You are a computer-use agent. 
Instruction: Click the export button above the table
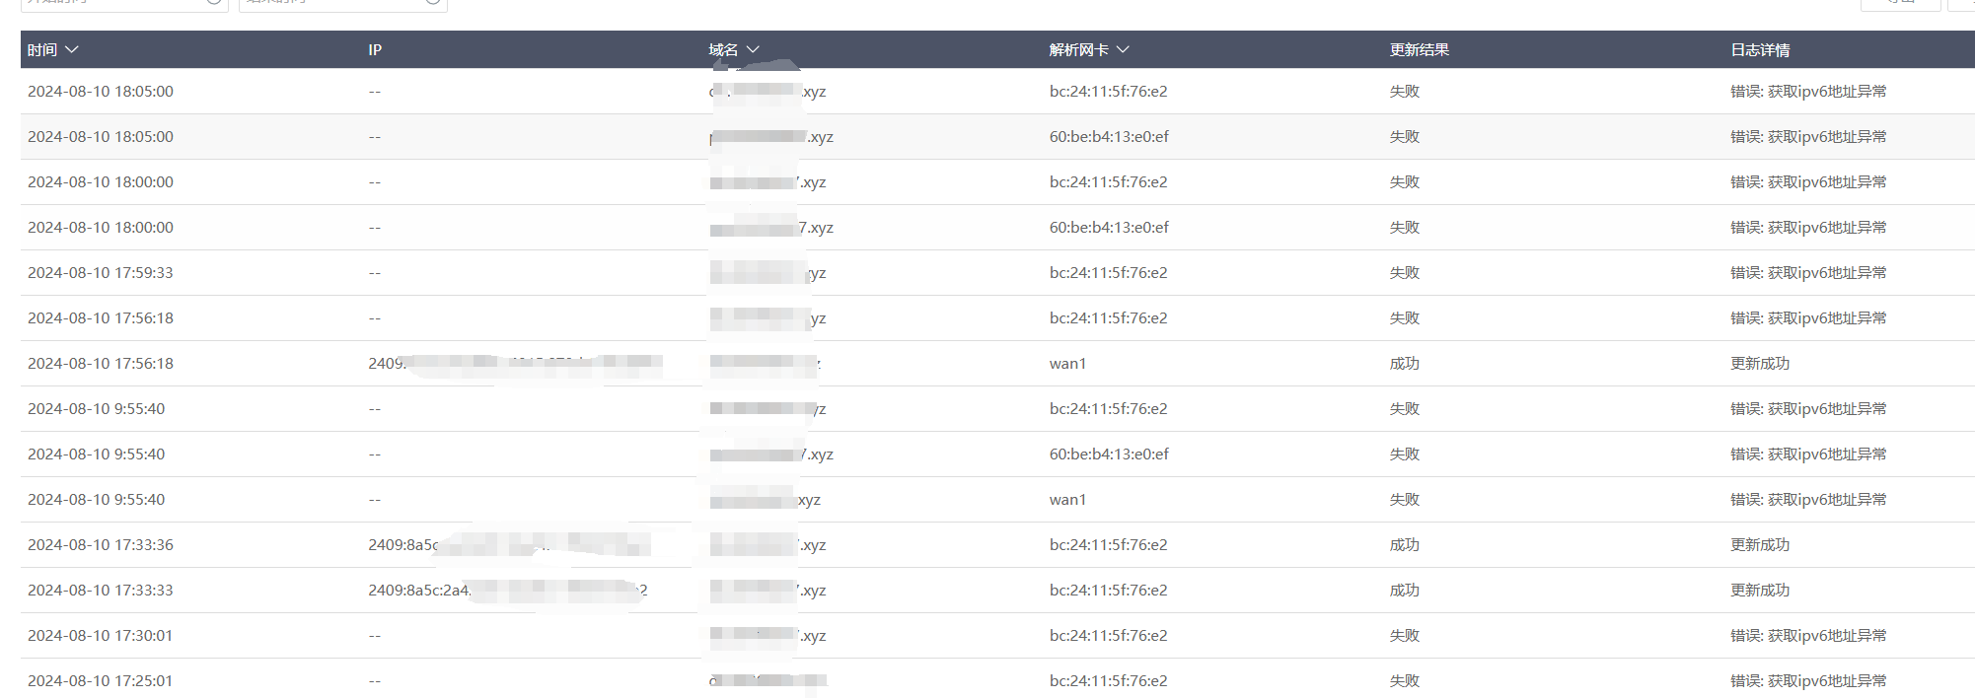pyautogui.click(x=1900, y=3)
